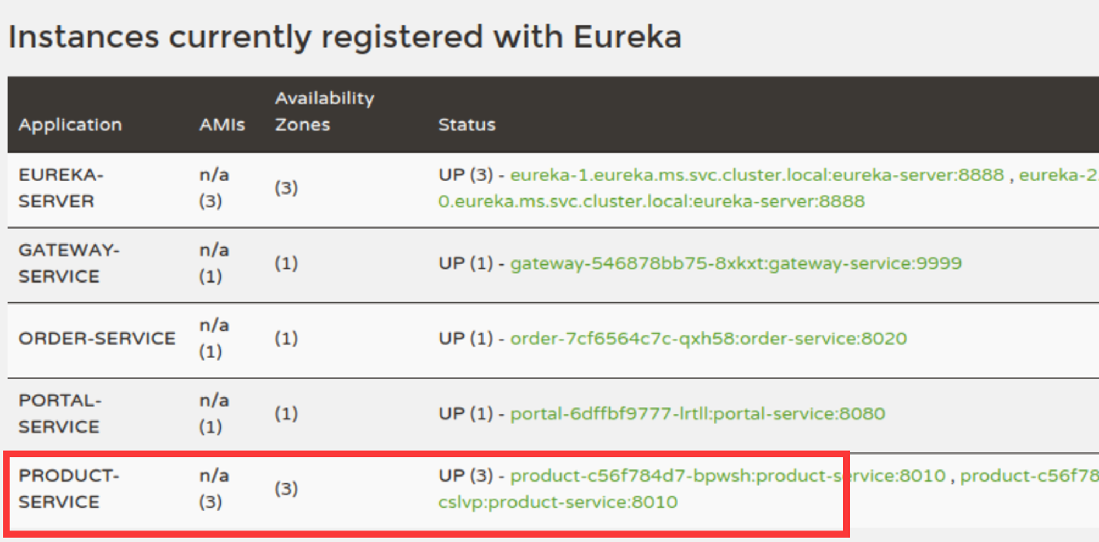Open the cslvp:product-service:8010 instance link
Image resolution: width=1099 pixels, height=542 pixels.
557,502
